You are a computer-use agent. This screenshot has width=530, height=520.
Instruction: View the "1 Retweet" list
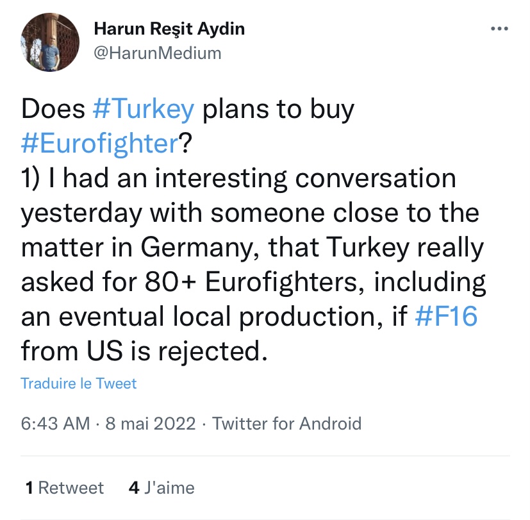coord(64,488)
